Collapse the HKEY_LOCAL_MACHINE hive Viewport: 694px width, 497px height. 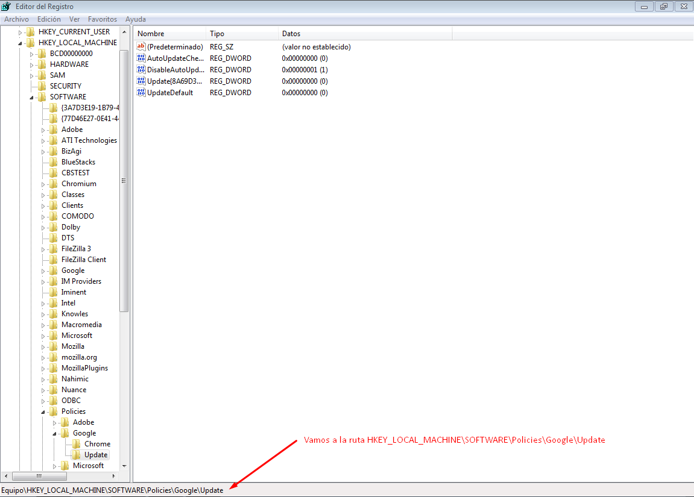20,43
